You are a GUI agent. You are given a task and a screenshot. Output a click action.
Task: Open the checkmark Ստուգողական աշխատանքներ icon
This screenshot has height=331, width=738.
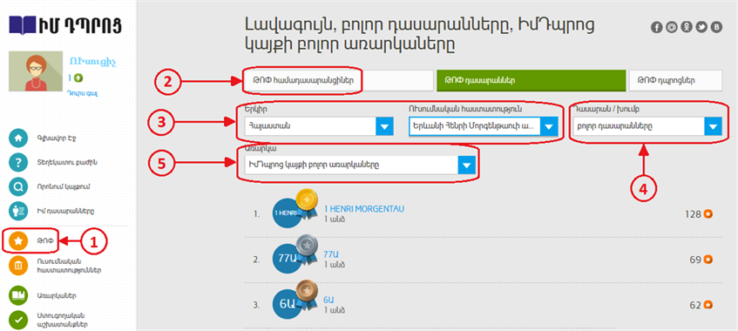18,320
